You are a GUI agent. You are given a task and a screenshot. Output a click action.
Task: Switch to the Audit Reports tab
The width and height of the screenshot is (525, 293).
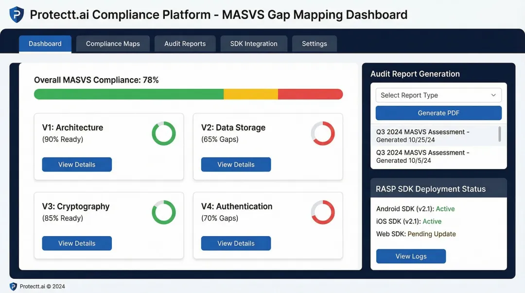[x=185, y=43]
